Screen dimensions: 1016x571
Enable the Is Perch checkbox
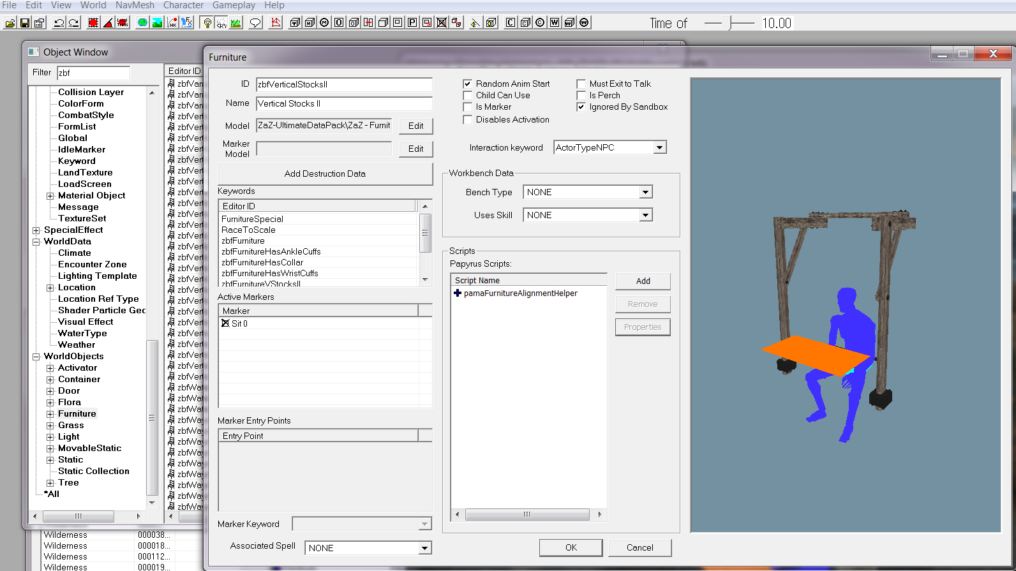581,95
